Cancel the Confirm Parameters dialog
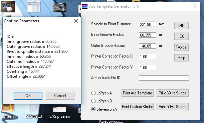The image size is (204, 123). (60, 96)
